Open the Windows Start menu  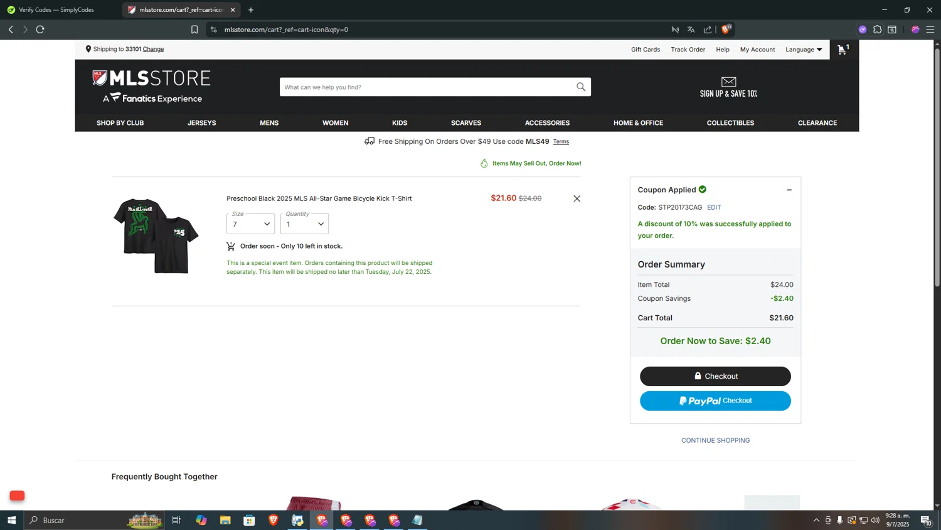point(11,520)
